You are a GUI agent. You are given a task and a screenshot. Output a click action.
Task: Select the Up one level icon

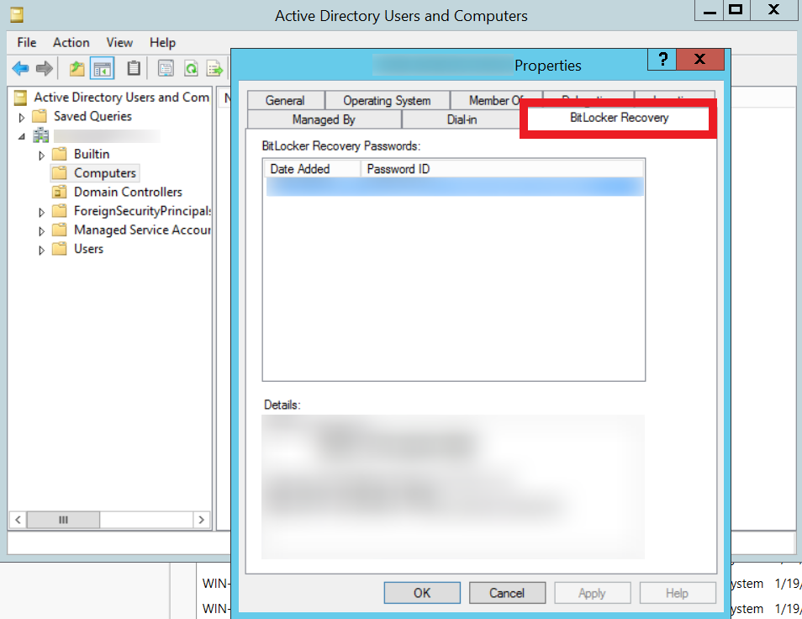point(76,68)
